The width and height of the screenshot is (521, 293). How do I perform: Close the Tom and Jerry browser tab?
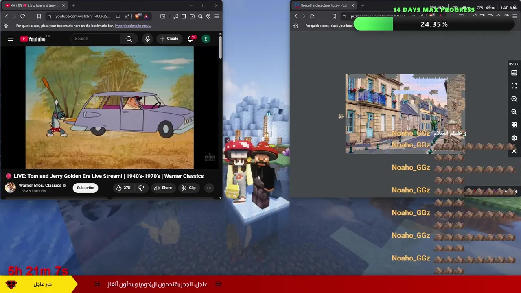tap(63, 5)
